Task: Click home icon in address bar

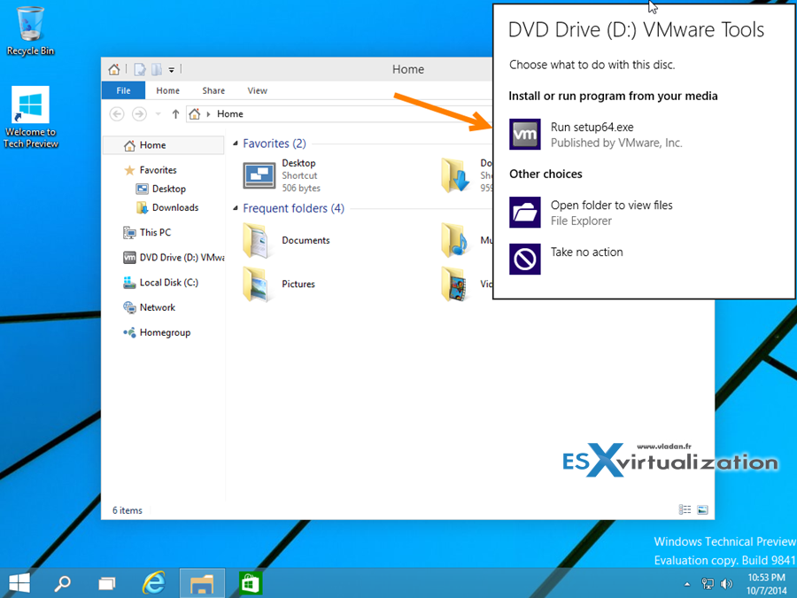Action: click(194, 114)
